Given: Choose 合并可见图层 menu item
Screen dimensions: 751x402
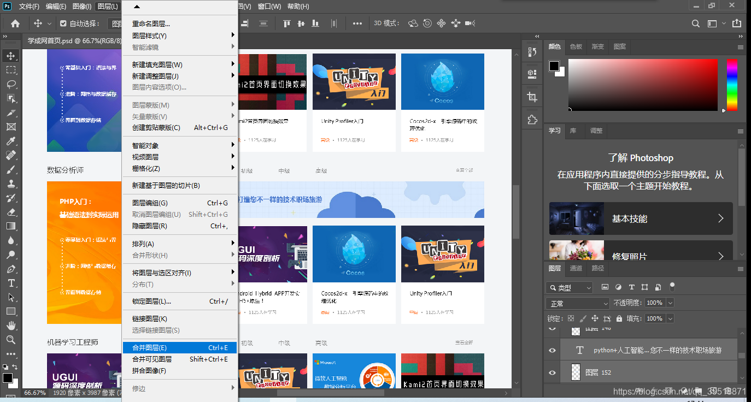Looking at the screenshot, I should click(x=179, y=359).
